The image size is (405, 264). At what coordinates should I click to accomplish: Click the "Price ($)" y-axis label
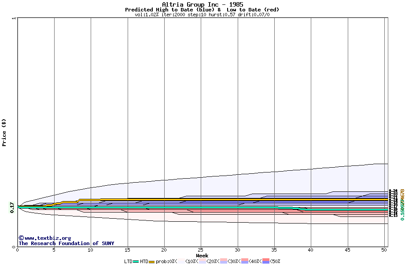[4, 132]
